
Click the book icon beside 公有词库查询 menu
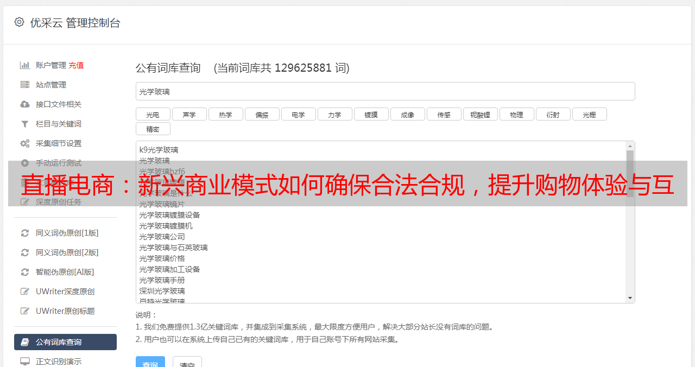pos(25,342)
